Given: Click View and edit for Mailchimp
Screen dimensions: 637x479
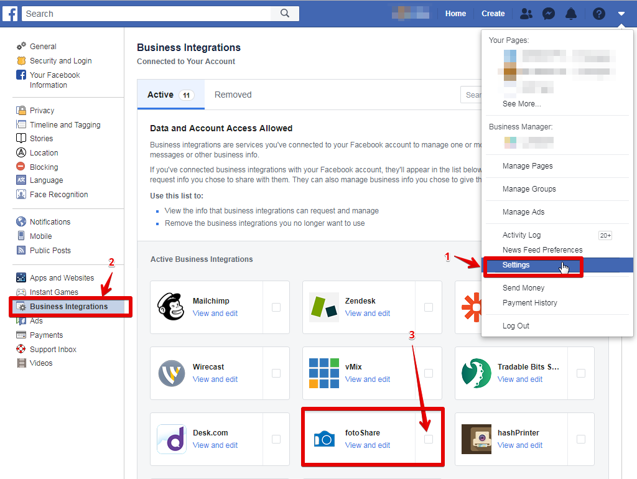Looking at the screenshot, I should click(215, 314).
